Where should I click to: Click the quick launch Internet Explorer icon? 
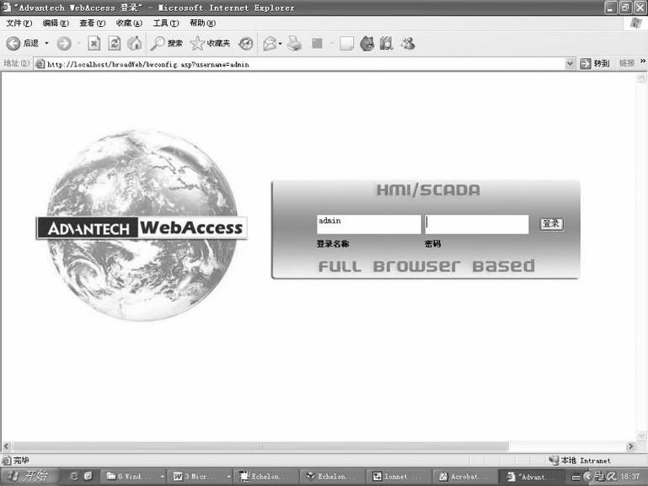pyautogui.click(x=88, y=476)
